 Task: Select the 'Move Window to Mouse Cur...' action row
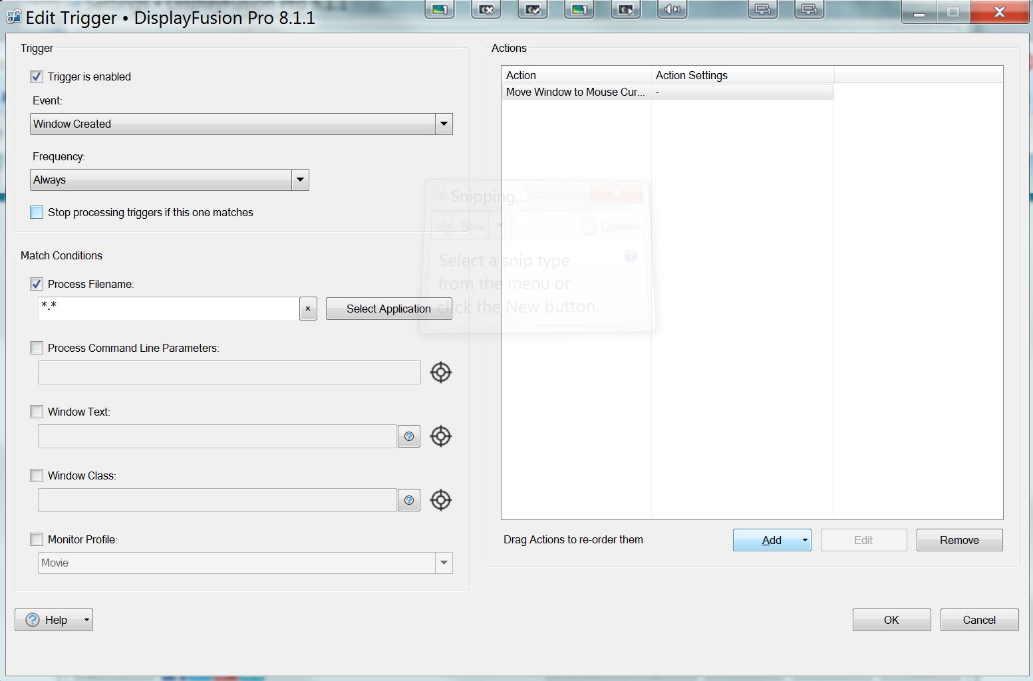pyautogui.click(x=575, y=92)
